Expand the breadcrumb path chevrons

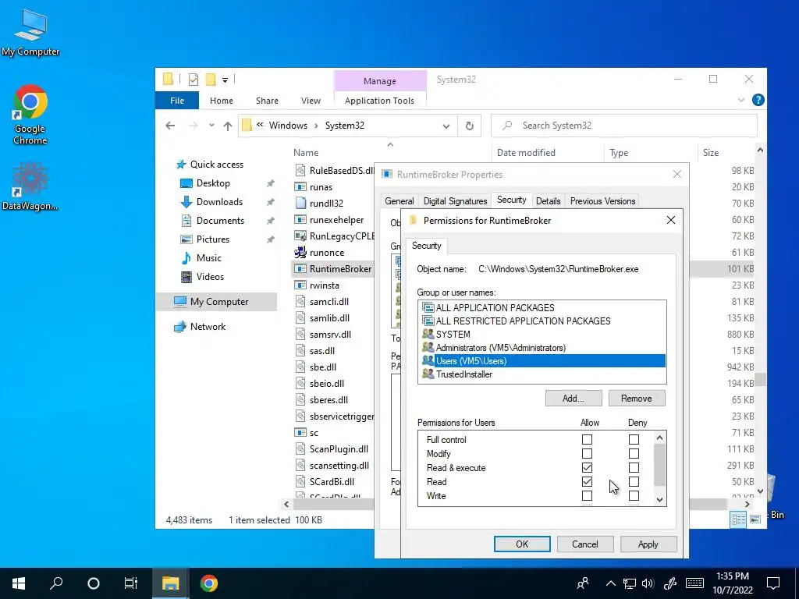[x=260, y=126]
